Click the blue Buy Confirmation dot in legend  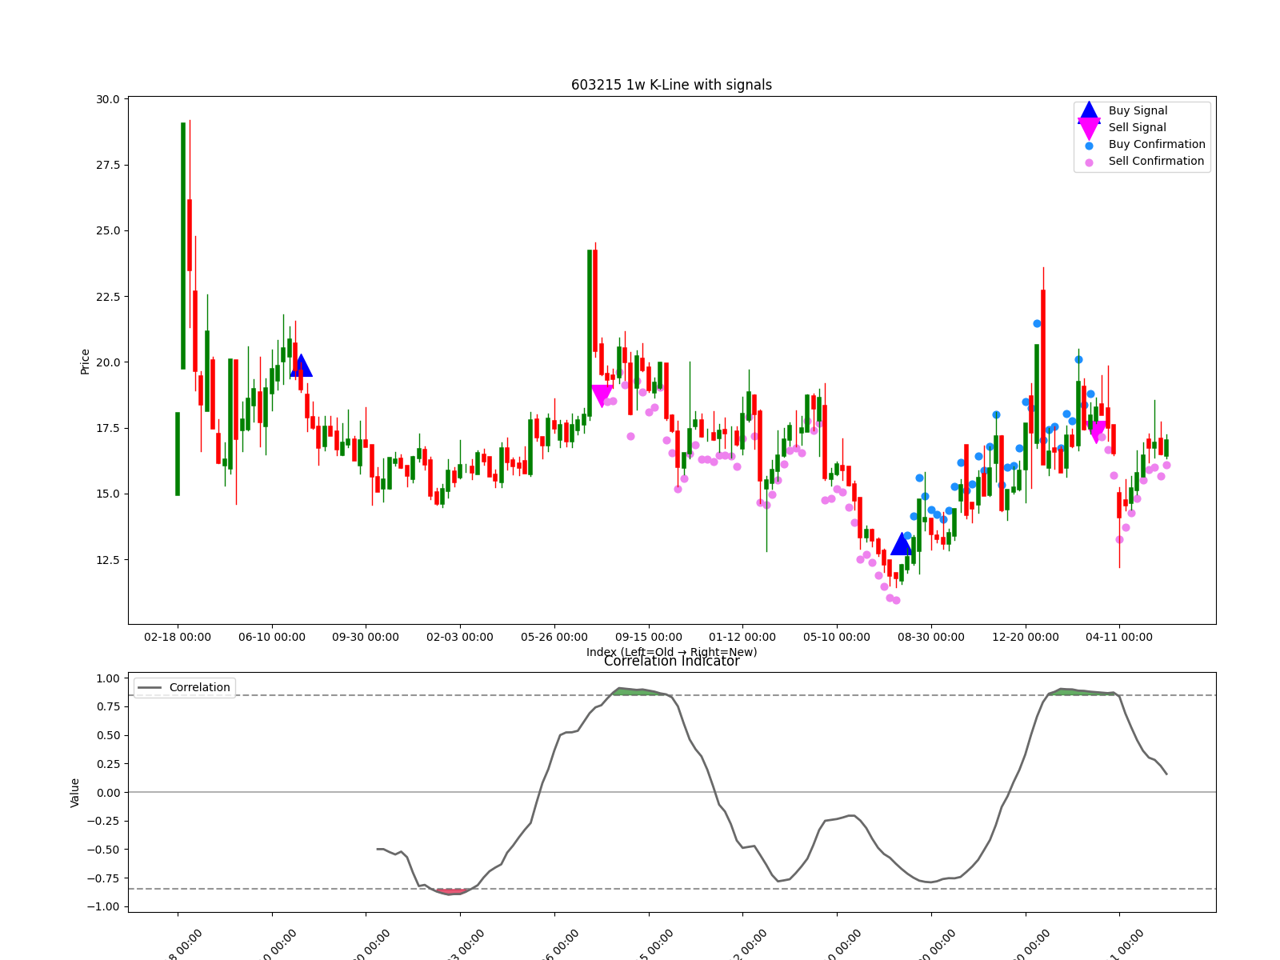[x=1089, y=146]
